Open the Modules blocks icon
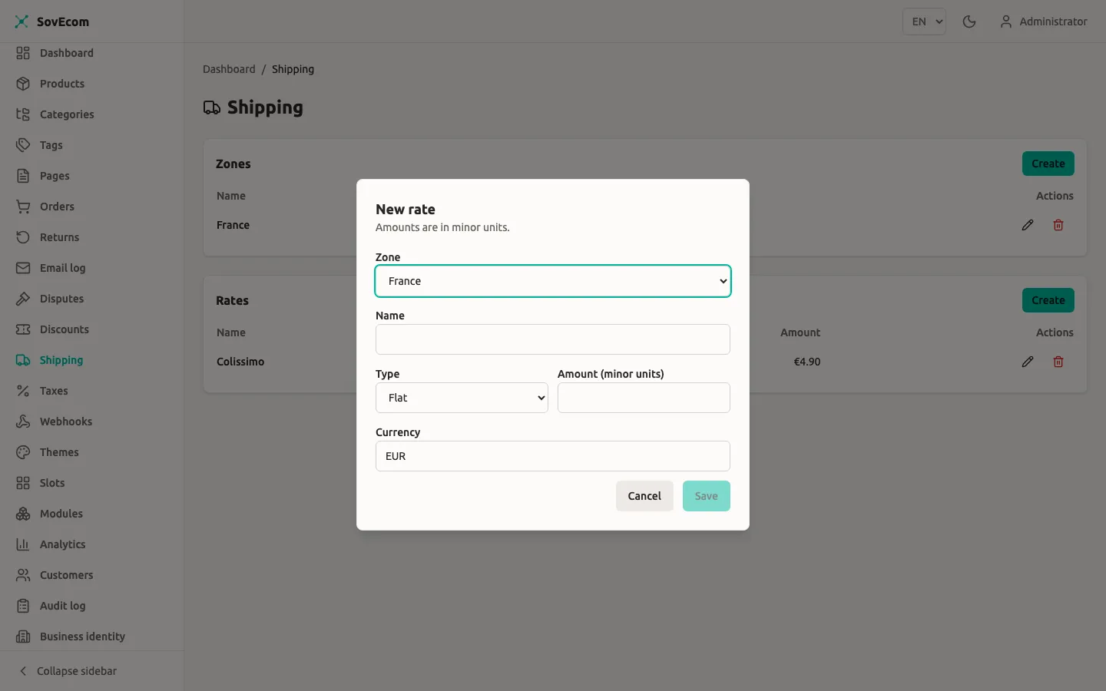This screenshot has height=691, width=1106. [23, 514]
